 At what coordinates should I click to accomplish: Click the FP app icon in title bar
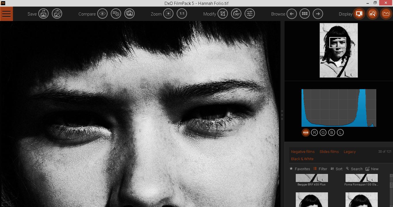(3, 3)
